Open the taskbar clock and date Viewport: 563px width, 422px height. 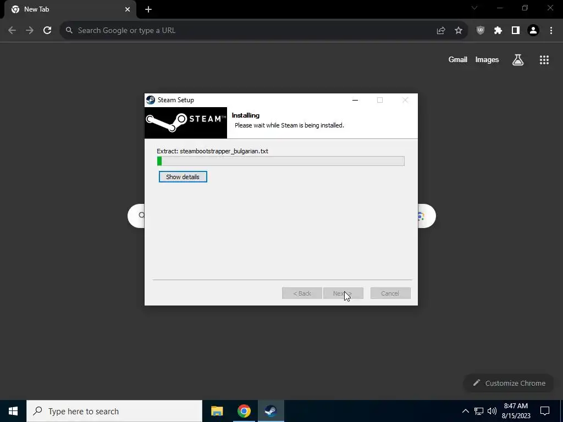[516, 411]
